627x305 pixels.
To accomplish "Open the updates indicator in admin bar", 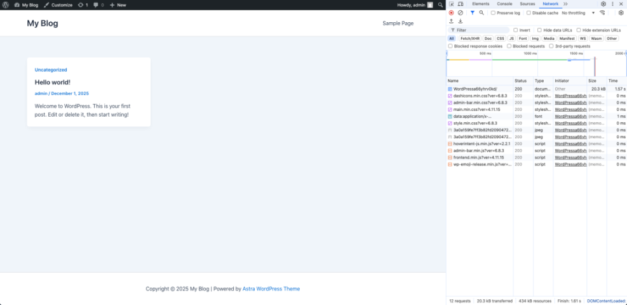I will 83,5.
